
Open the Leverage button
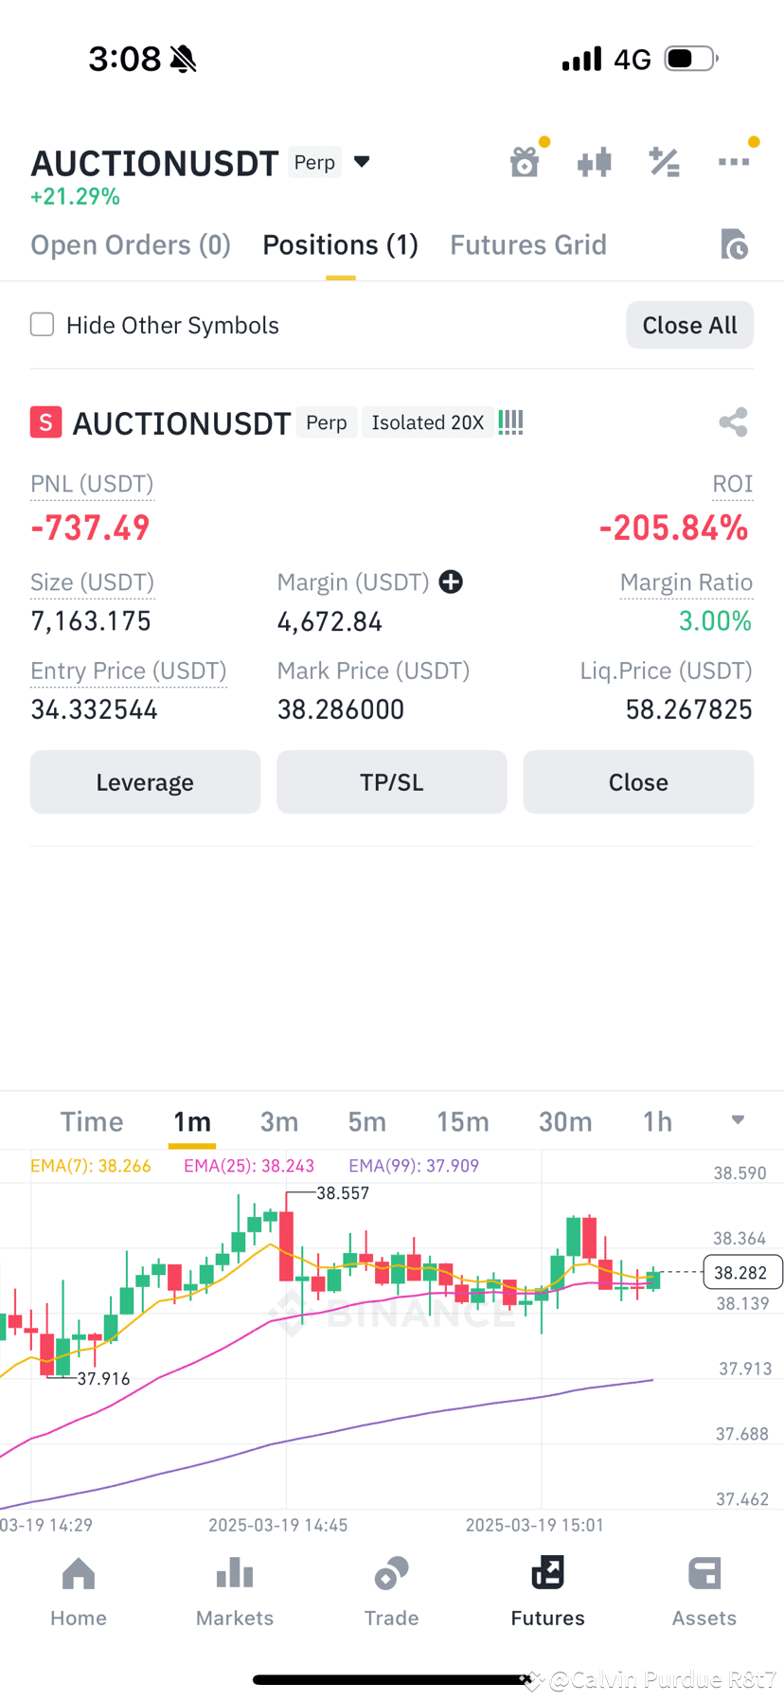pos(145,782)
